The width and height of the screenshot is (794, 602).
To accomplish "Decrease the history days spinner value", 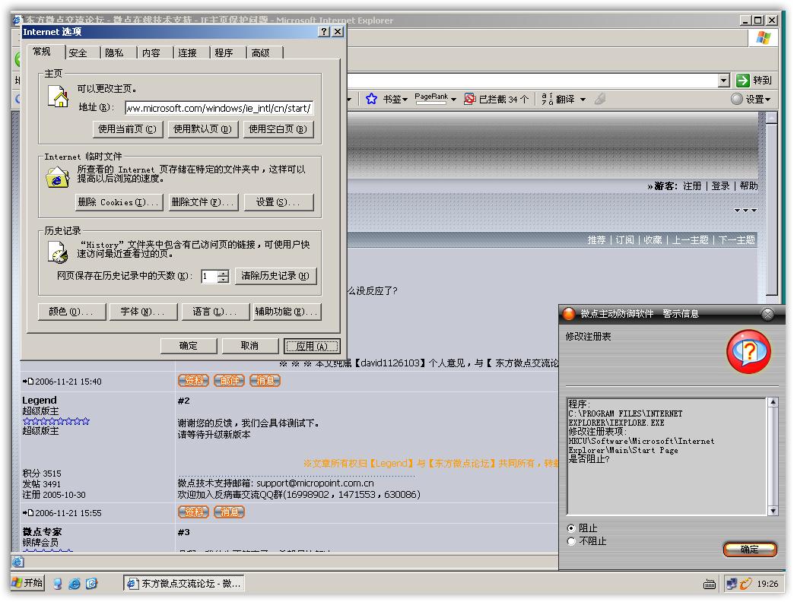I will coord(224,279).
